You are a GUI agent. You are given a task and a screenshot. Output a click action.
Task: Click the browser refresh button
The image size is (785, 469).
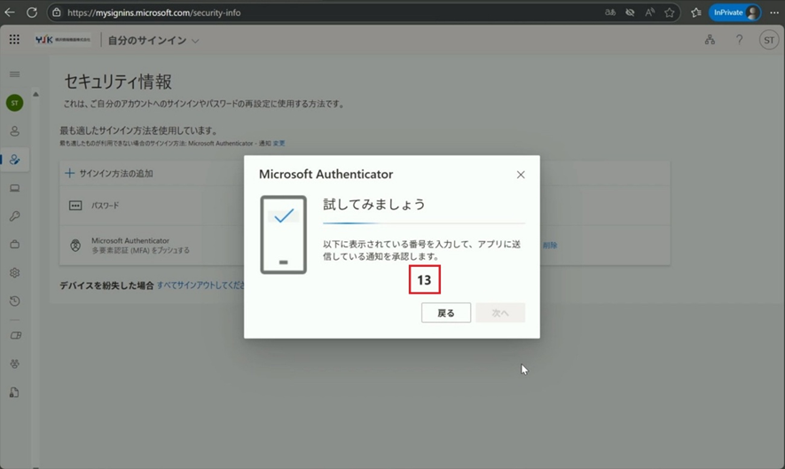coord(31,12)
